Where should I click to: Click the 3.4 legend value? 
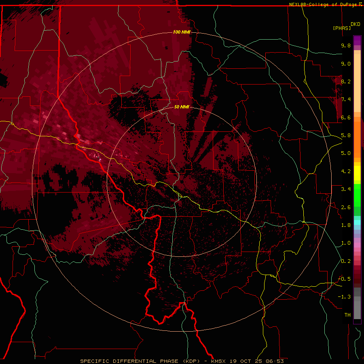point(346,189)
